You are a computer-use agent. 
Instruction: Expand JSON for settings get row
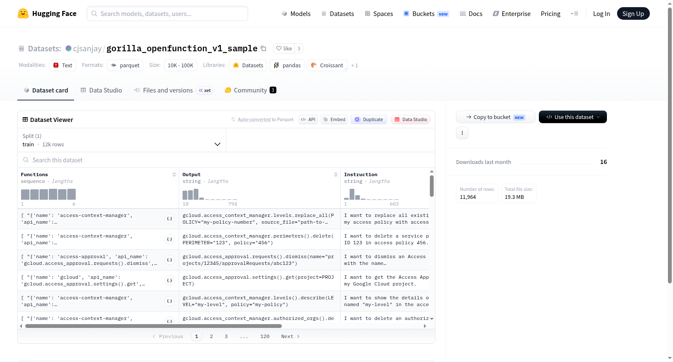pyautogui.click(x=170, y=280)
